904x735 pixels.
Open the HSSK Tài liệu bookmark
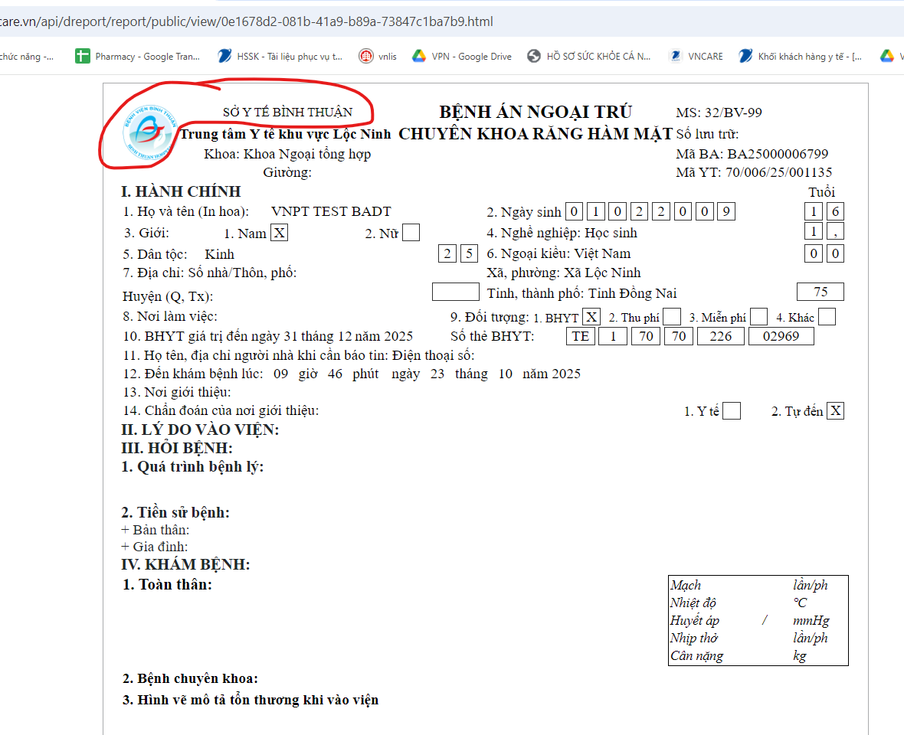(x=280, y=56)
